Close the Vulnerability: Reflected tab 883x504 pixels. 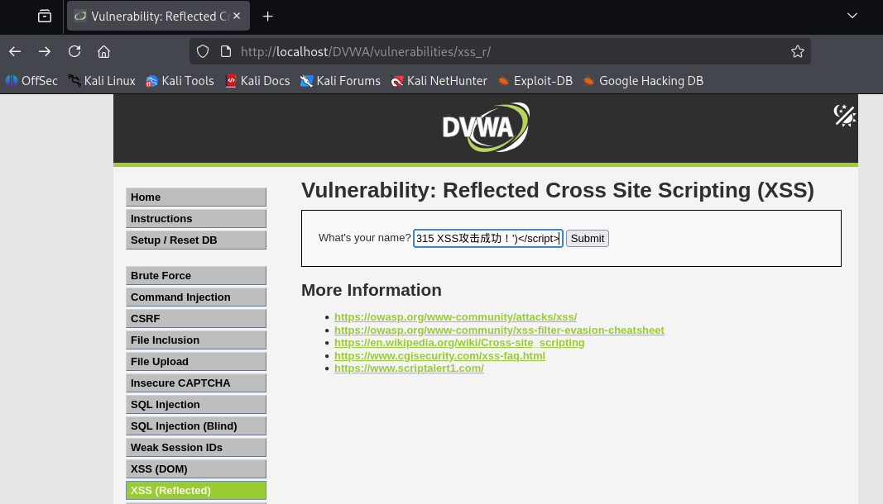(237, 17)
